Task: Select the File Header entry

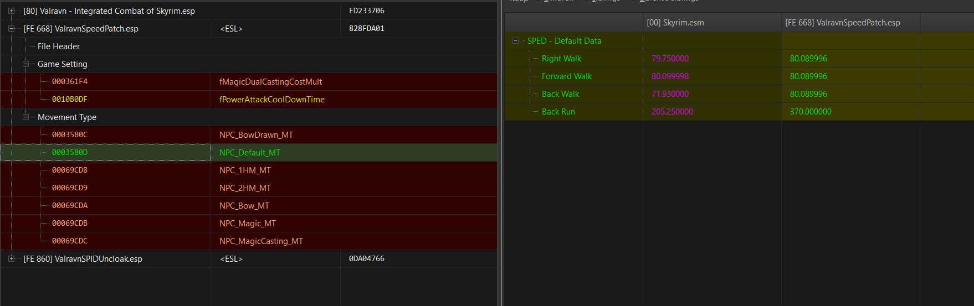Action: point(59,46)
